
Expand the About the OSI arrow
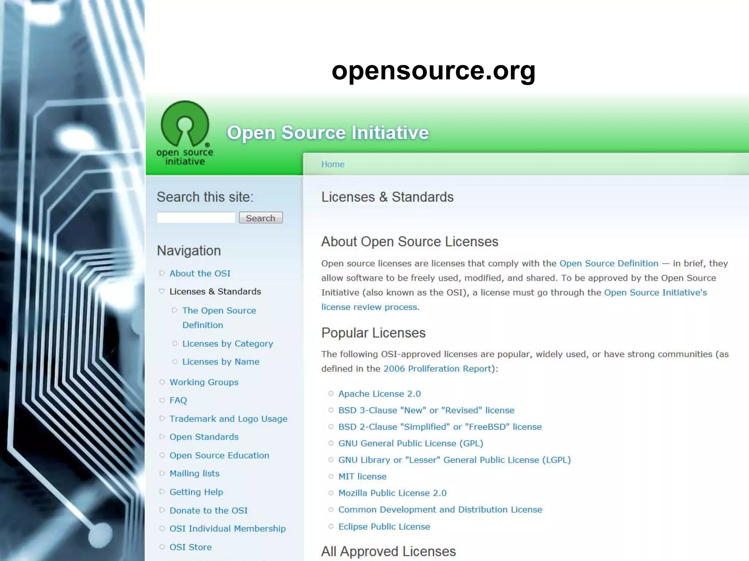(162, 273)
